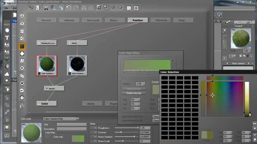Select the Altitude input node
The height and width of the screenshot is (144, 257).
[x=69, y=20]
